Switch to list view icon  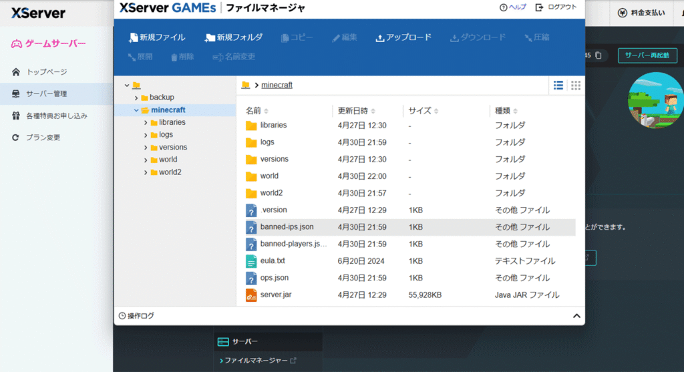(558, 85)
